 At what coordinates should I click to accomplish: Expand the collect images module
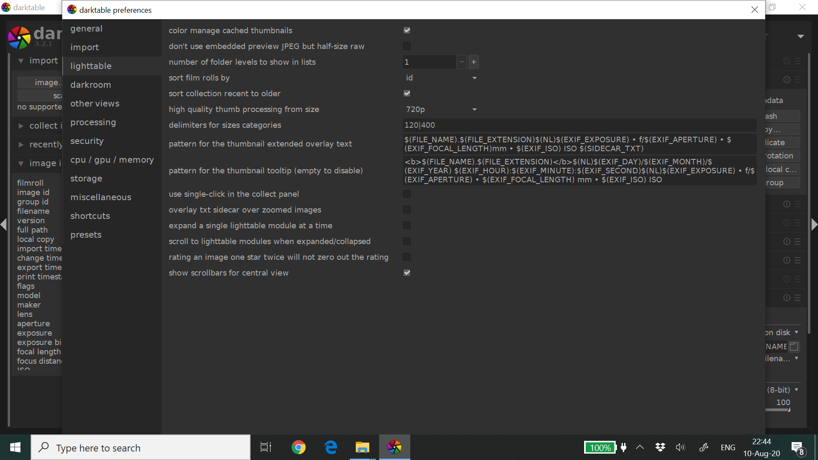[21, 126]
